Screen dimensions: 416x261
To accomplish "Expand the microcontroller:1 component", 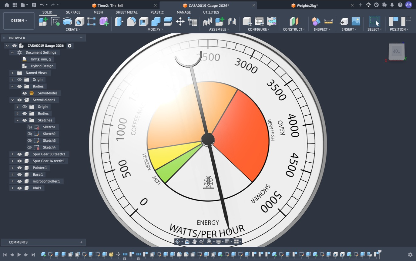I will (x=12, y=181).
